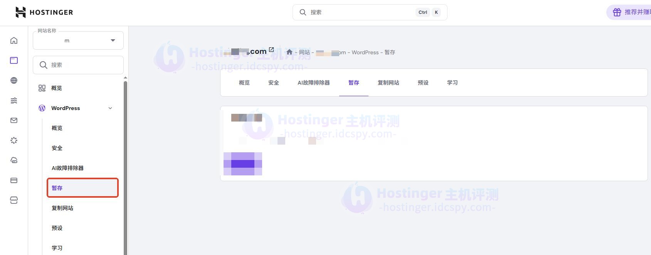Select the 暂存 tab
Viewport: 651px width, 255px height.
[x=354, y=83]
